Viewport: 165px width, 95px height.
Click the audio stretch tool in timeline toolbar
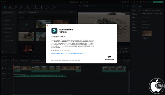(x=27, y=57)
